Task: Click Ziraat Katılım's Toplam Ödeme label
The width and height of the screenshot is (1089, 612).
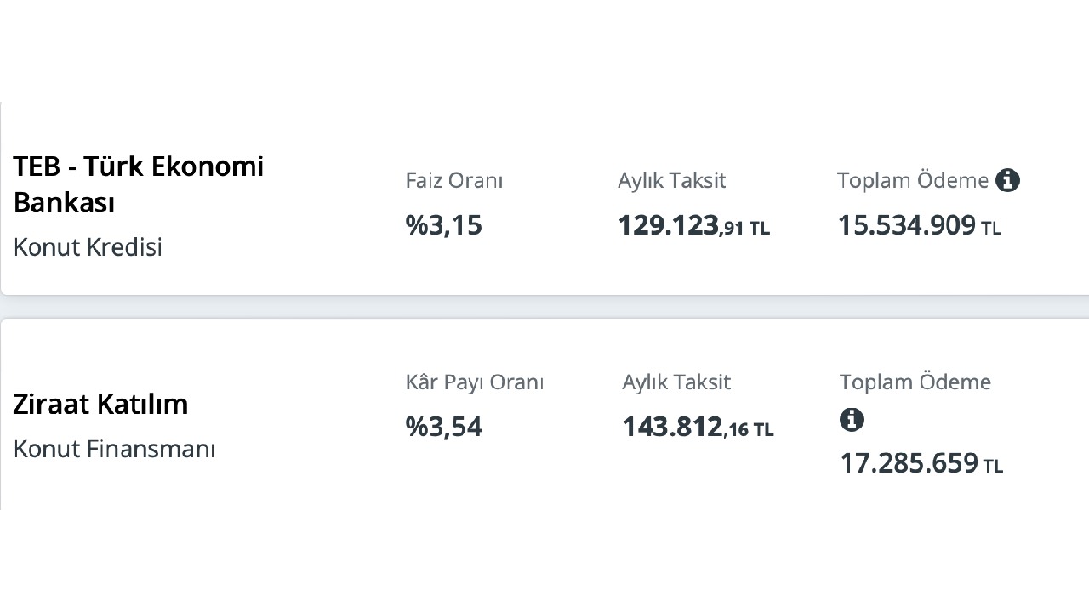Action: click(x=915, y=382)
